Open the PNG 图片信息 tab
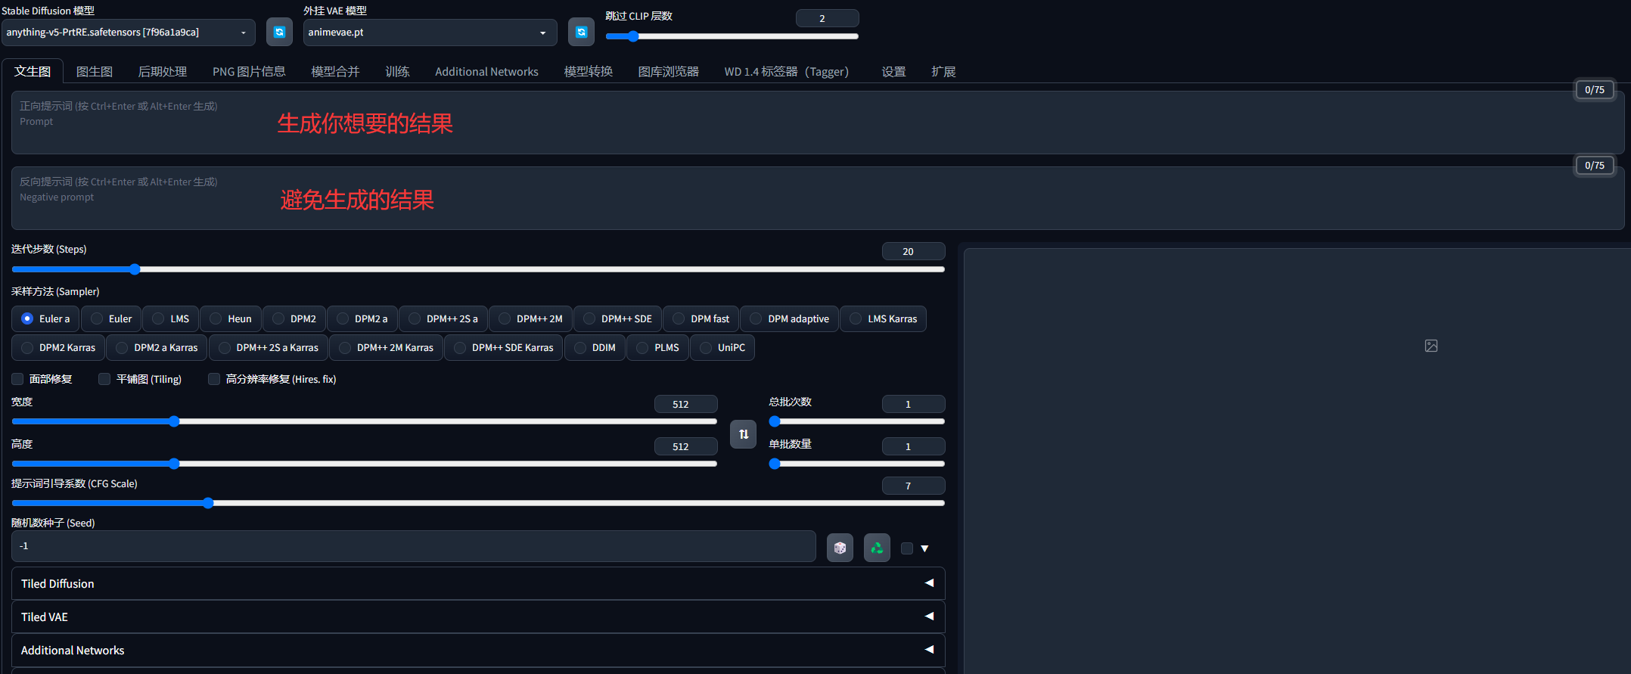Screen dimensions: 1631x674 coord(249,71)
